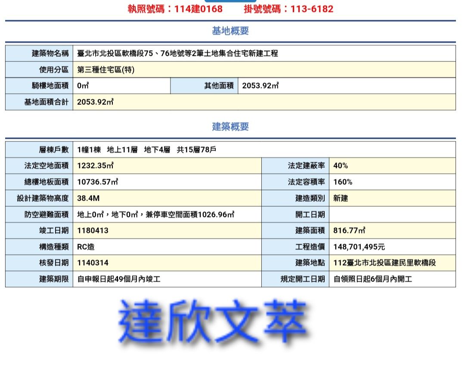Select the 40% coverage ratio value
Screen dimensions: 465x380
coord(341,166)
